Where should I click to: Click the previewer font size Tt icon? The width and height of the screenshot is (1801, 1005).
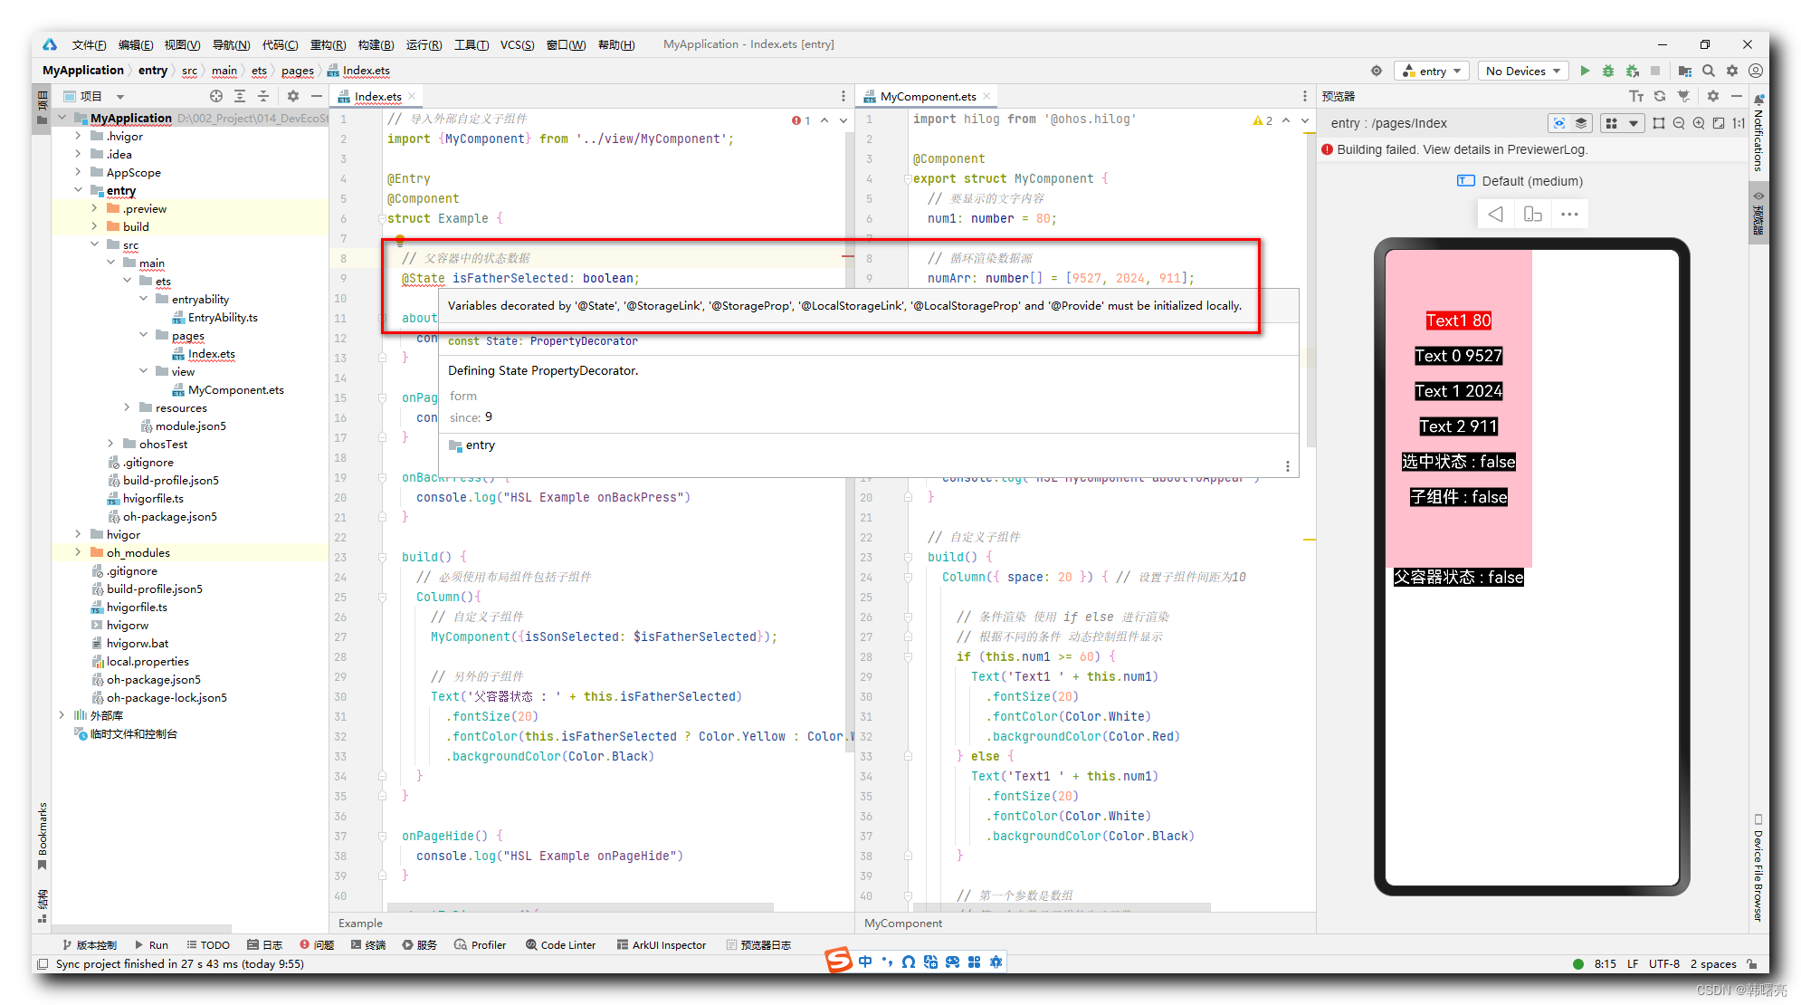[x=1636, y=96]
